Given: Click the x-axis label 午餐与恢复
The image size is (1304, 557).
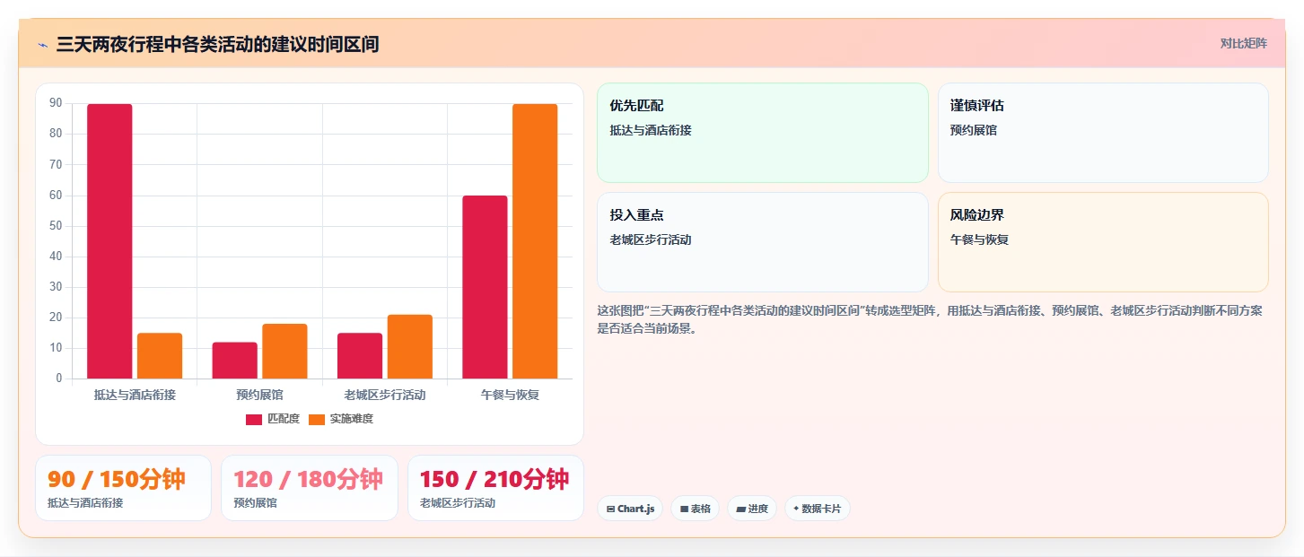Looking at the screenshot, I should point(510,395).
